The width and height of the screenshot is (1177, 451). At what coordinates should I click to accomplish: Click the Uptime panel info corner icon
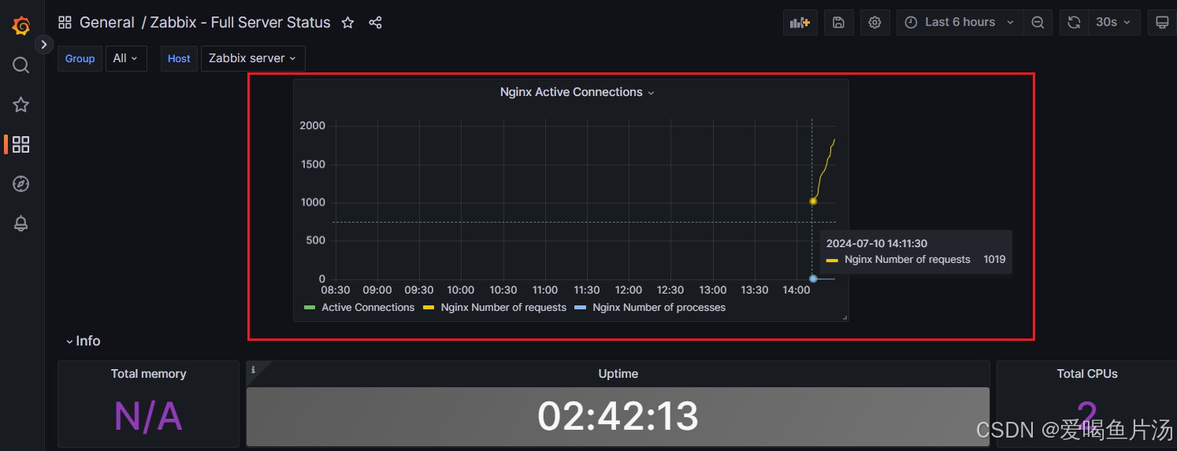[x=253, y=369]
